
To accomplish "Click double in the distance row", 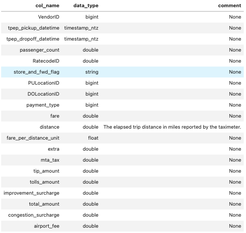I will tap(91, 127).
